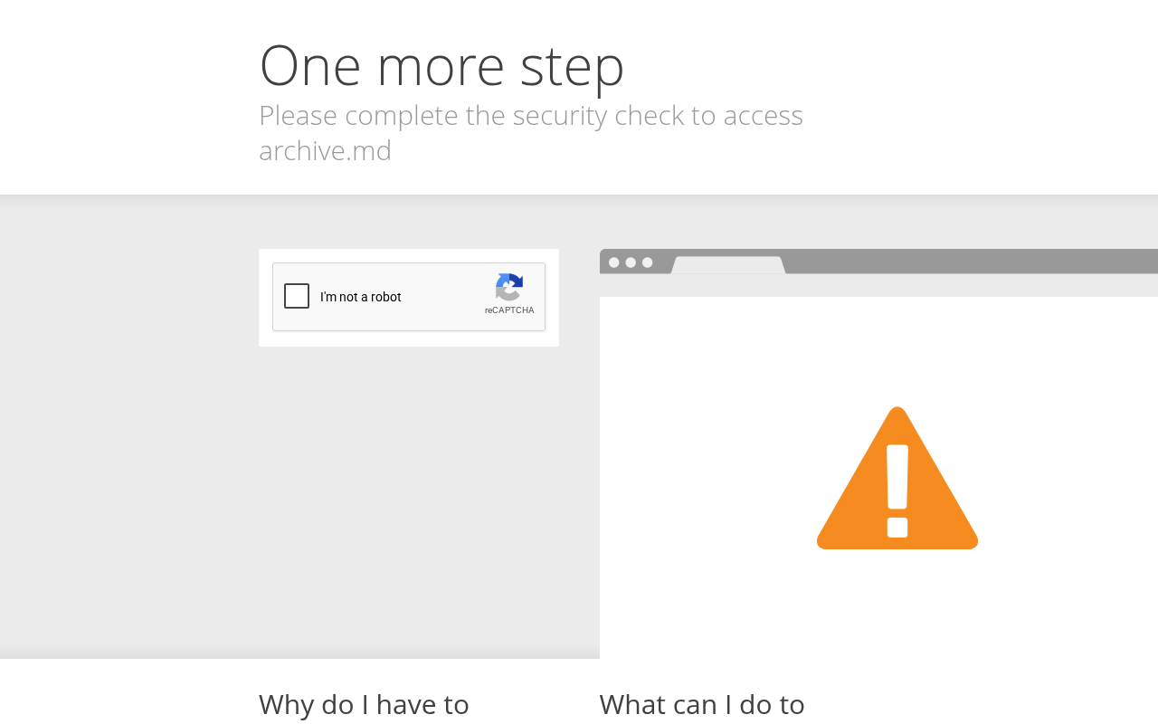The image size is (1158, 724).
Task: Select the tab shape in illustrated browser window
Action: click(x=728, y=265)
